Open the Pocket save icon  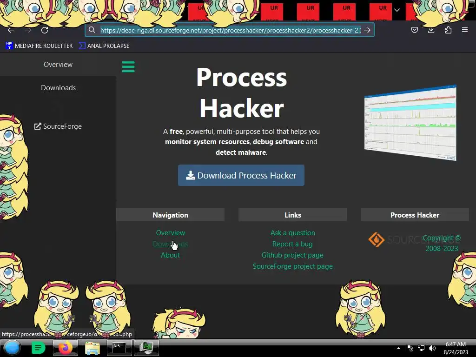tap(414, 30)
